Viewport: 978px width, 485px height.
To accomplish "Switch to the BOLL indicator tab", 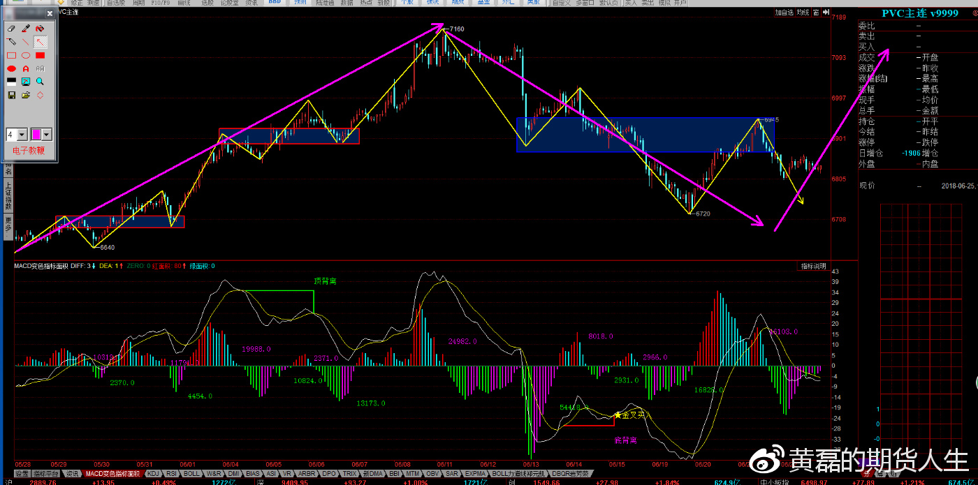I will pyautogui.click(x=191, y=474).
